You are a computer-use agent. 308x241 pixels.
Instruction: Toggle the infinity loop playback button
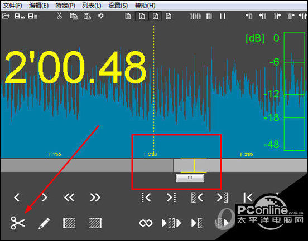pos(146,223)
